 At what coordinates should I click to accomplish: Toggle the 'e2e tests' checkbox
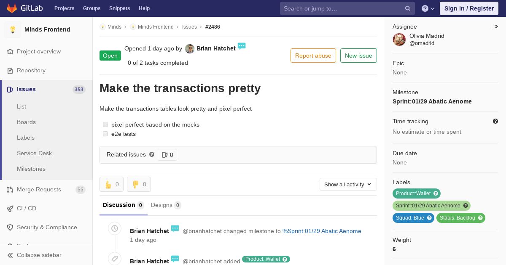click(105, 134)
